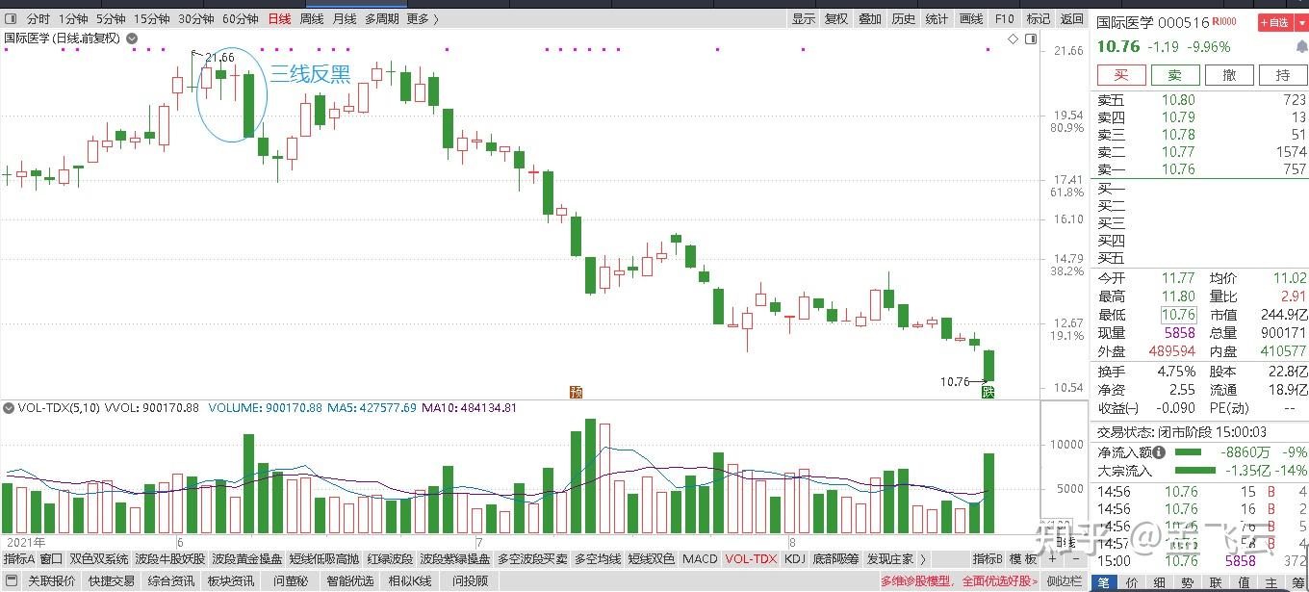Expand more indicators with the chevron
1309x592 pixels.
point(924,558)
